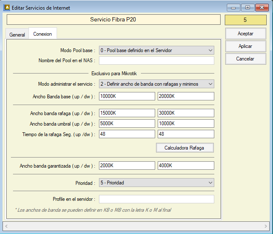Screen dimensions: 273x234
Task: Open the Prioridad dropdown list
Action: point(156,183)
